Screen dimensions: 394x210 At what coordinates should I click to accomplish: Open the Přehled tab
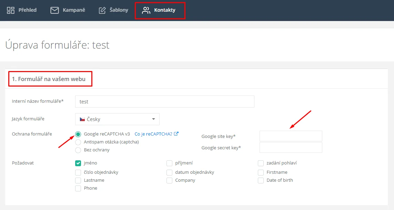22,10
